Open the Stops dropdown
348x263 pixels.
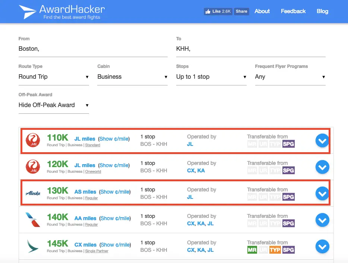[211, 77]
